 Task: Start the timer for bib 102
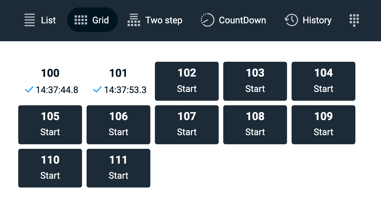click(x=187, y=81)
